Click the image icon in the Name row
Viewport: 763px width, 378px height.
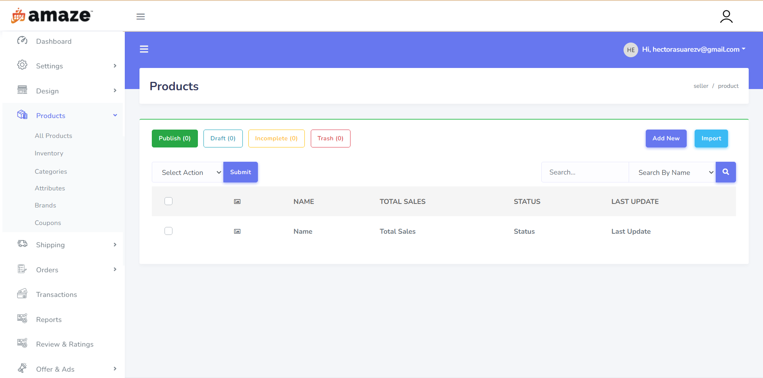point(237,231)
